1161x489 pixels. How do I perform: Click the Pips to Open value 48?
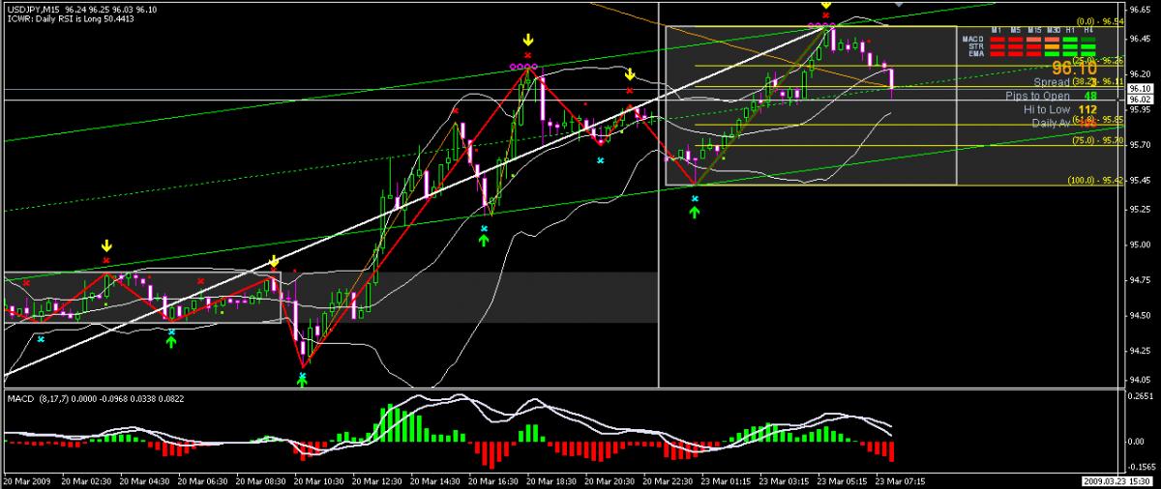[x=1090, y=96]
